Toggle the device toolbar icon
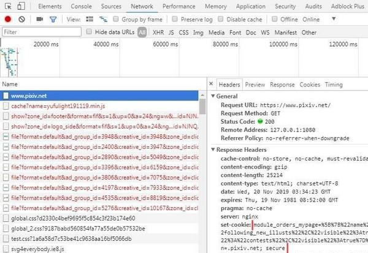 coord(21,6)
